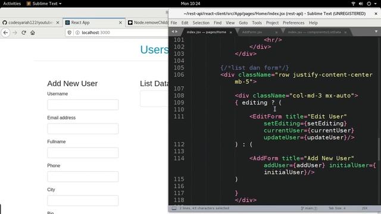381x214 pixels.
Task: Click the Phone input field
Action: click(83, 177)
